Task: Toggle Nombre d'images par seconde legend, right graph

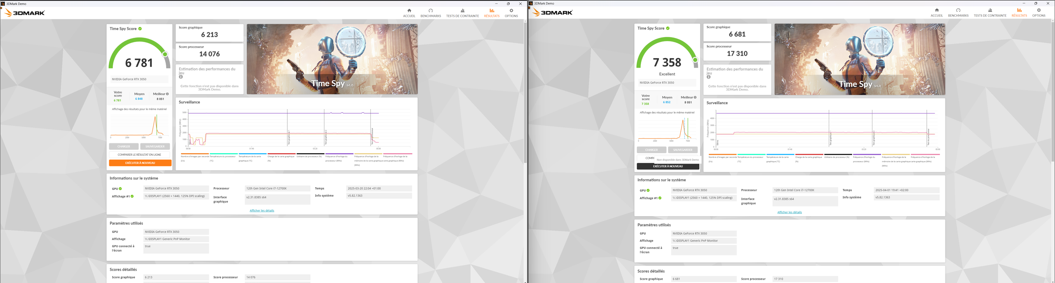Action: [723, 159]
